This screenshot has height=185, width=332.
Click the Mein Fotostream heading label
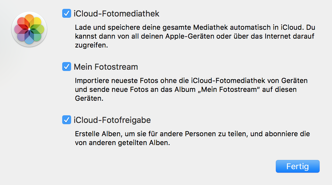click(x=106, y=67)
